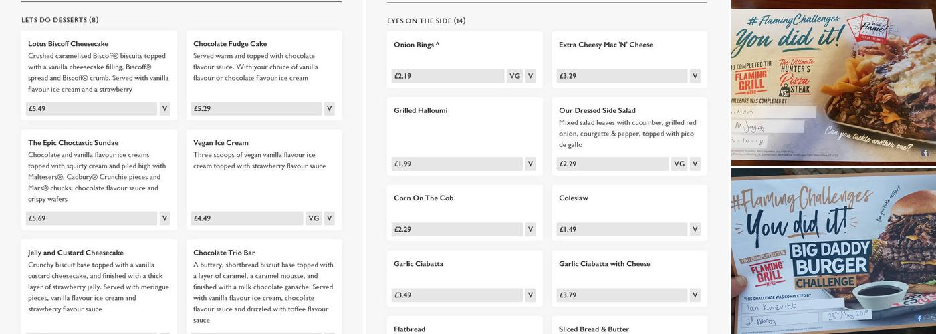Click the Lotus Biscoff Cheesecake title
This screenshot has height=334, width=936.
[68, 44]
